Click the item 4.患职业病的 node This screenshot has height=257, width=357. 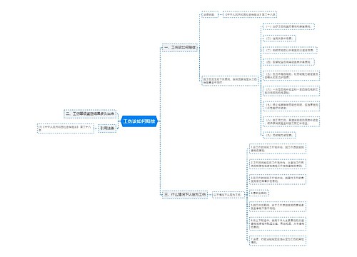tap(259, 193)
